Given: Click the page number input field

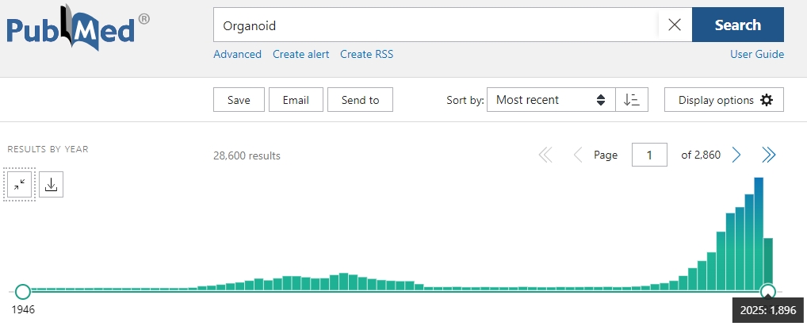Looking at the screenshot, I should point(648,155).
